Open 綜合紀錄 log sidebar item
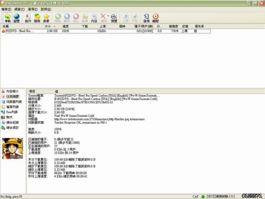Viewport: 265px width, 199px height. tap(10, 122)
